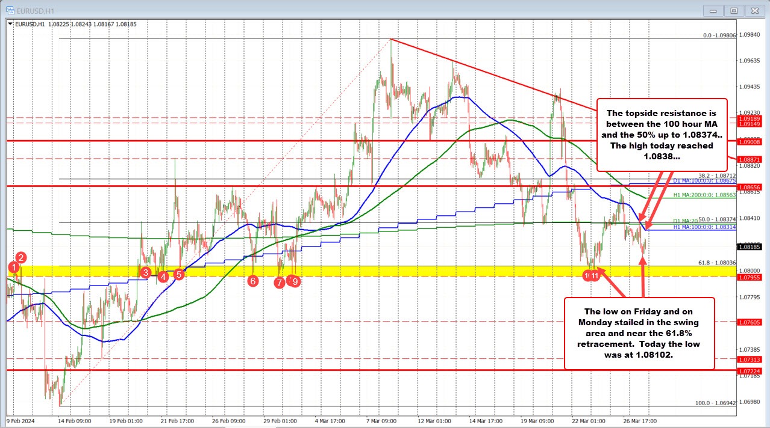
Task: Click marker 9 near the 29 Feb low
Action: (x=295, y=281)
